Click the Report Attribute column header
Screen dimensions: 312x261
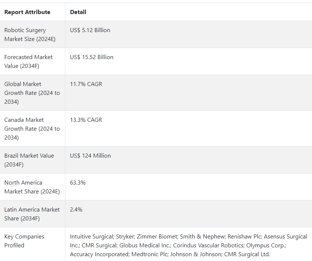(x=27, y=12)
